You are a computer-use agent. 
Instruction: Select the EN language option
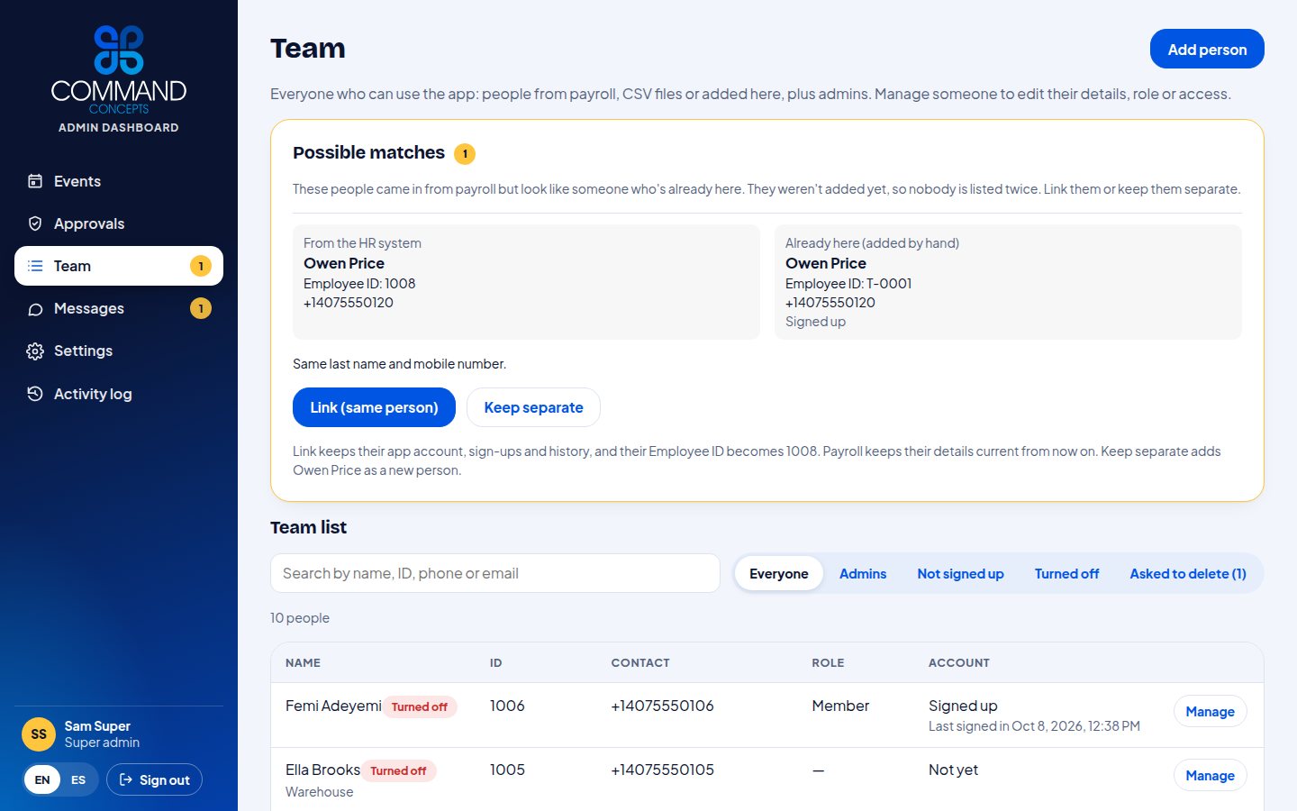pos(42,780)
